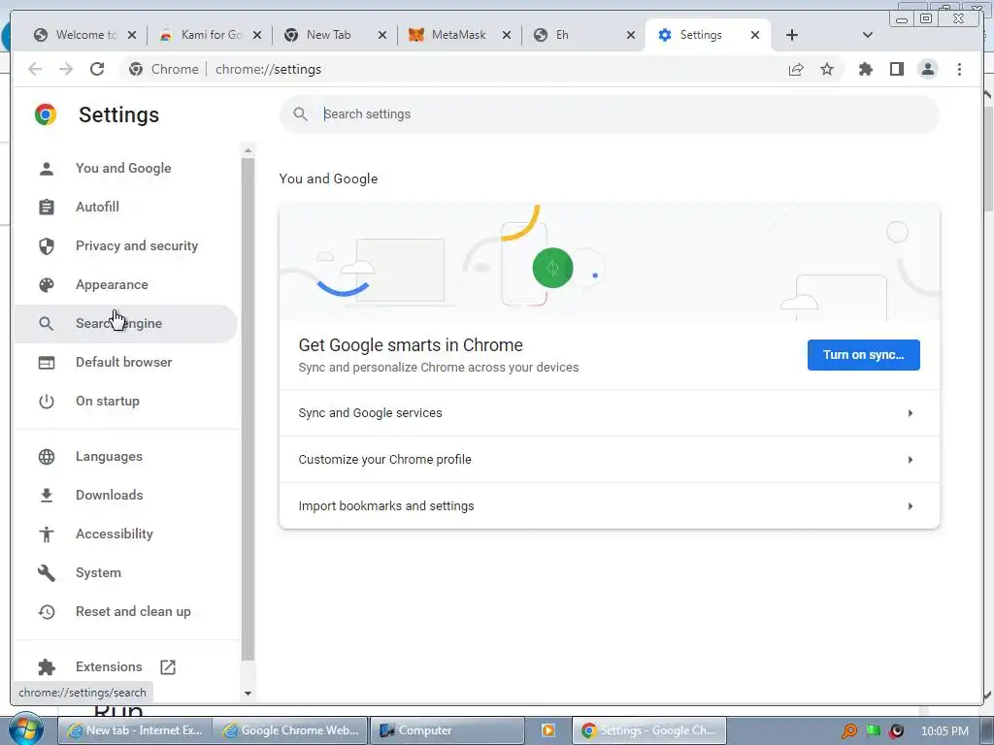Close the Settings tab

click(x=755, y=35)
